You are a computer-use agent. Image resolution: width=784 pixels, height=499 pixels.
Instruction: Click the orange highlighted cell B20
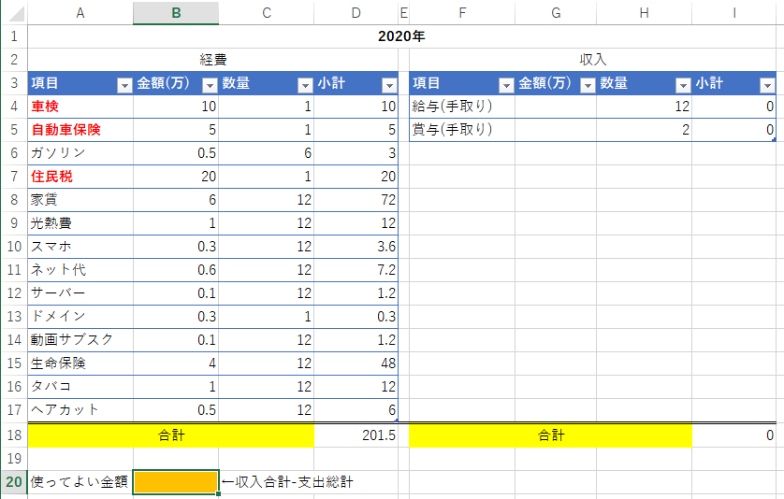[x=176, y=482]
